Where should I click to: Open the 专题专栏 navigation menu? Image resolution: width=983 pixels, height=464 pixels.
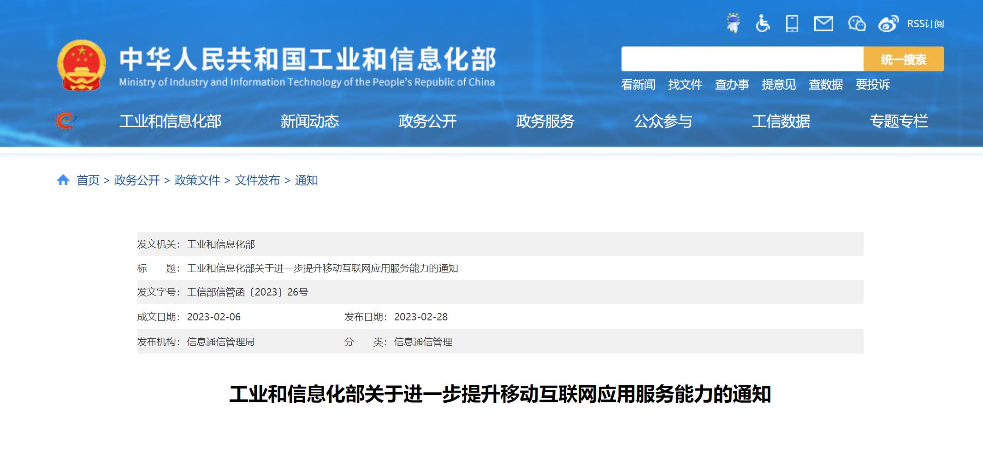[900, 121]
